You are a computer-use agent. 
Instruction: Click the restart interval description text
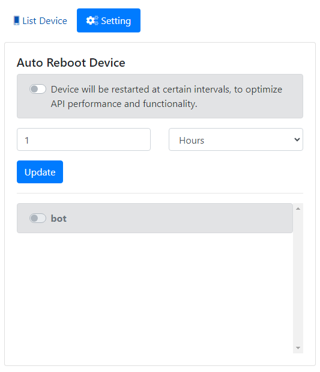coord(166,97)
